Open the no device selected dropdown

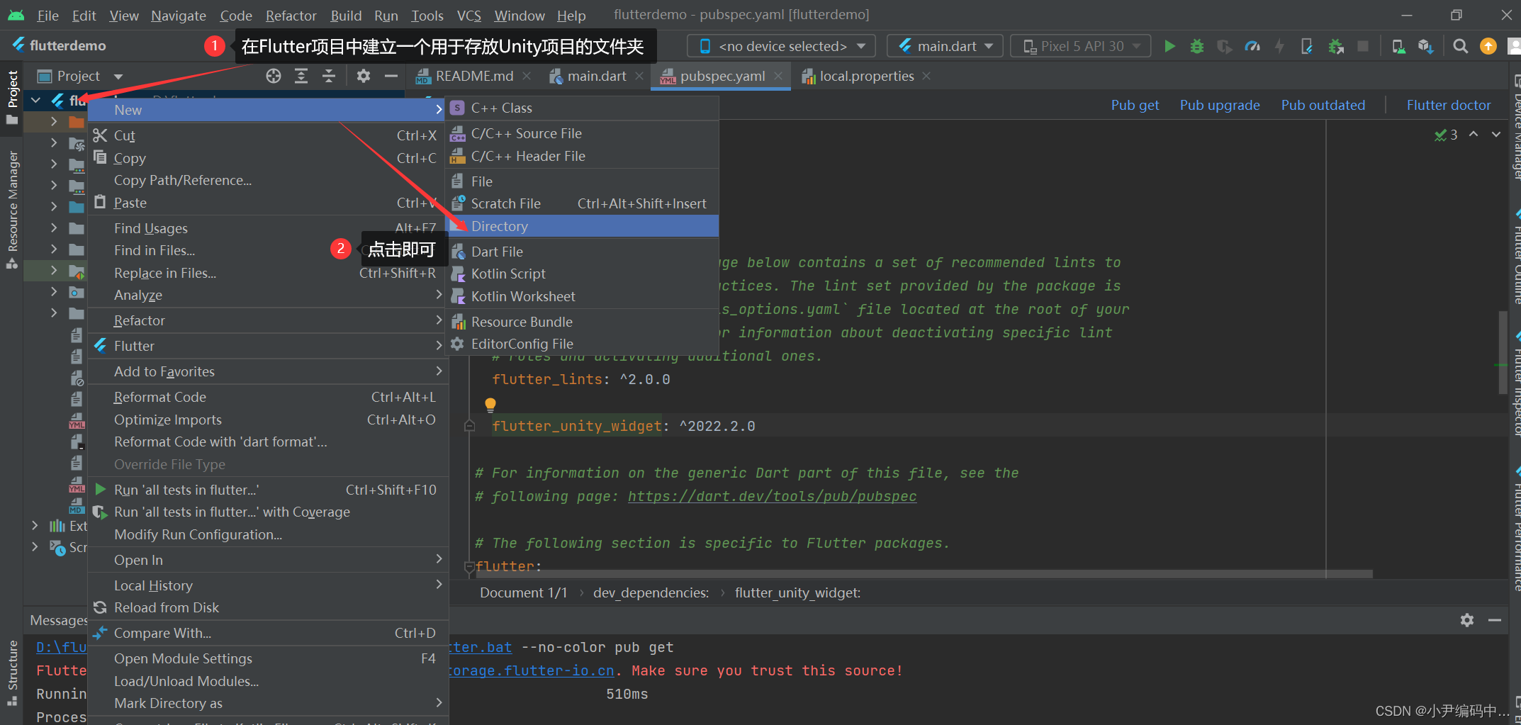click(781, 46)
